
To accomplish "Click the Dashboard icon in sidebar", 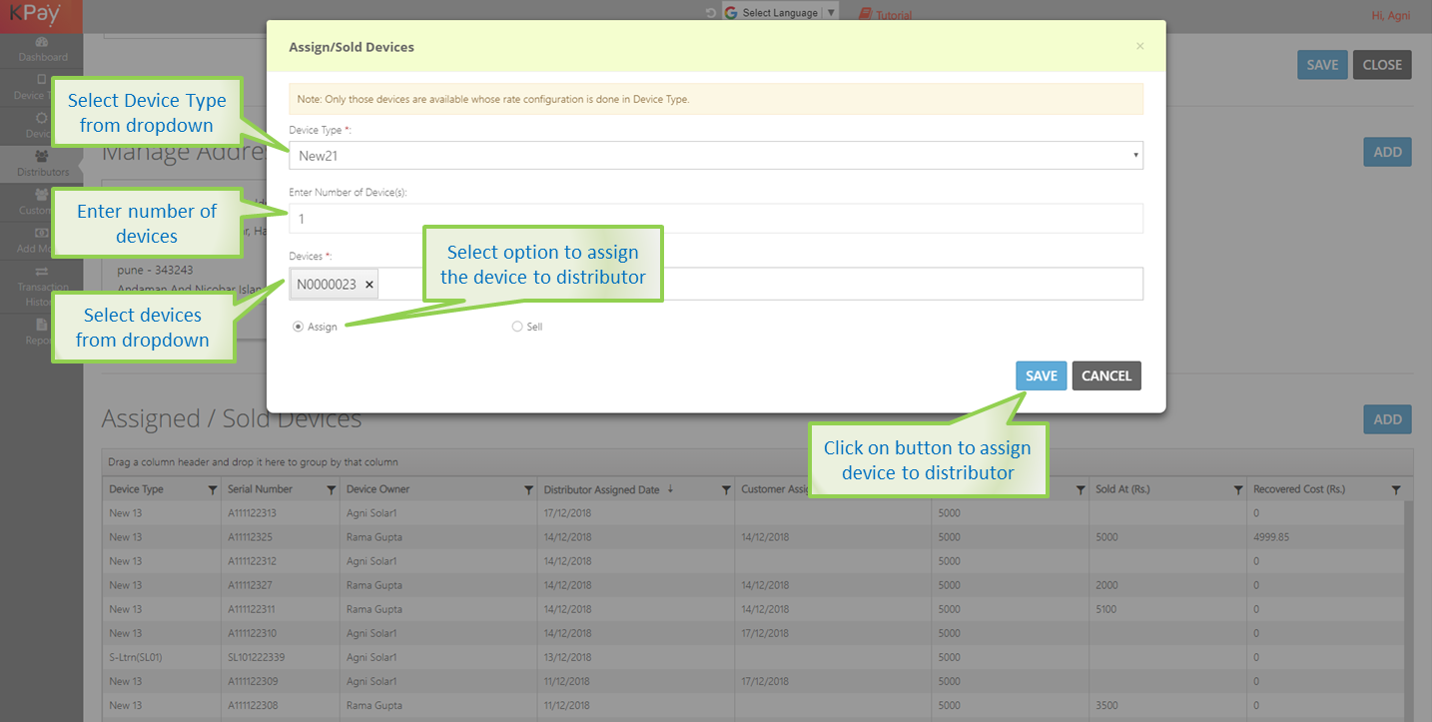I will (x=41, y=42).
